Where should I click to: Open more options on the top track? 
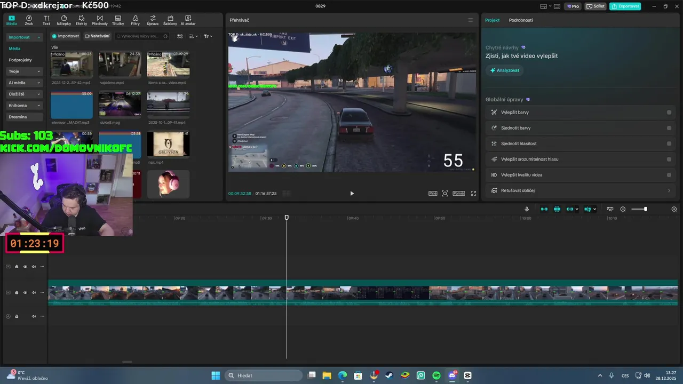tap(42, 267)
